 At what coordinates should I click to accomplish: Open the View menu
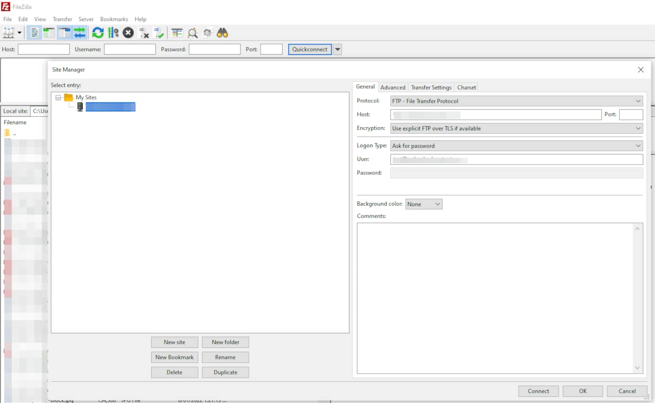(40, 19)
